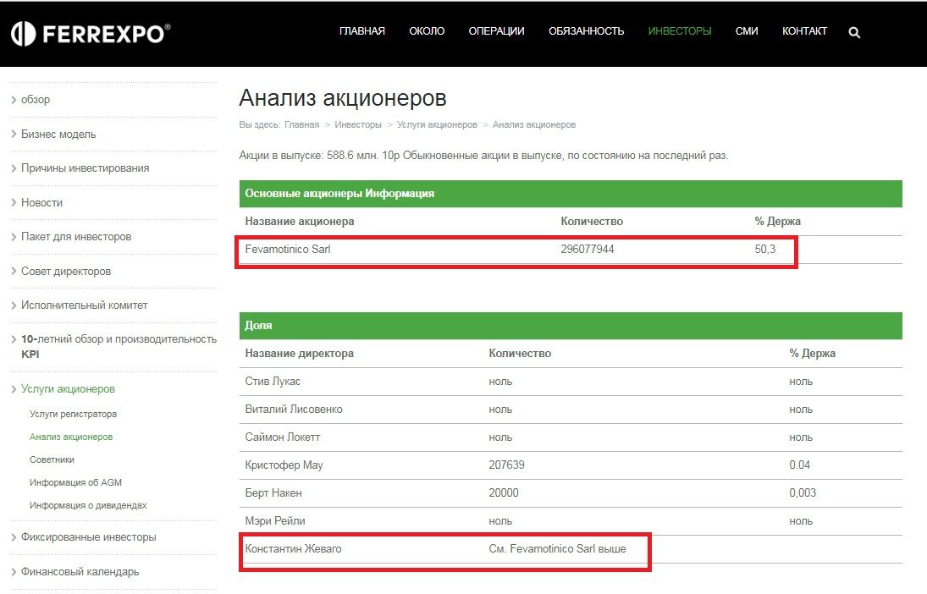Open the ИНВЕСТОРЫ menu item
Screen dimensions: 927x594
679,31
